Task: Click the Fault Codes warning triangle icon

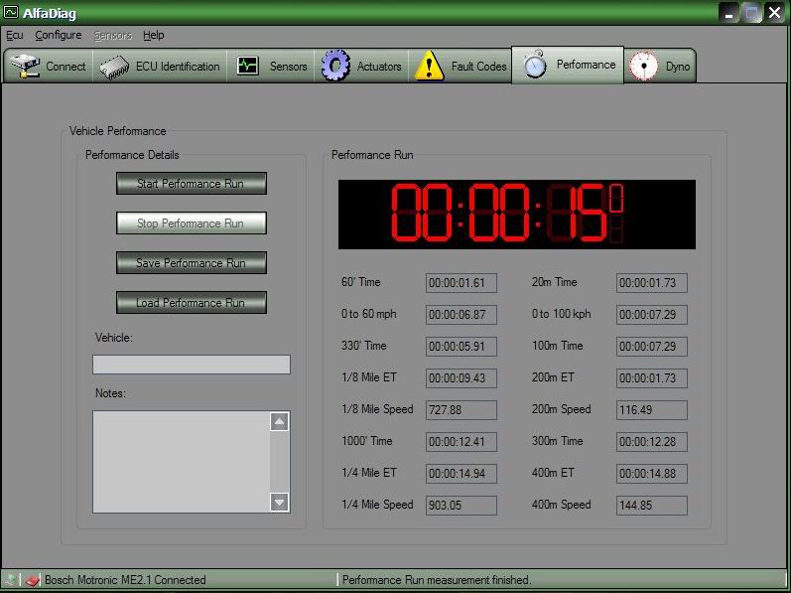Action: coord(429,67)
